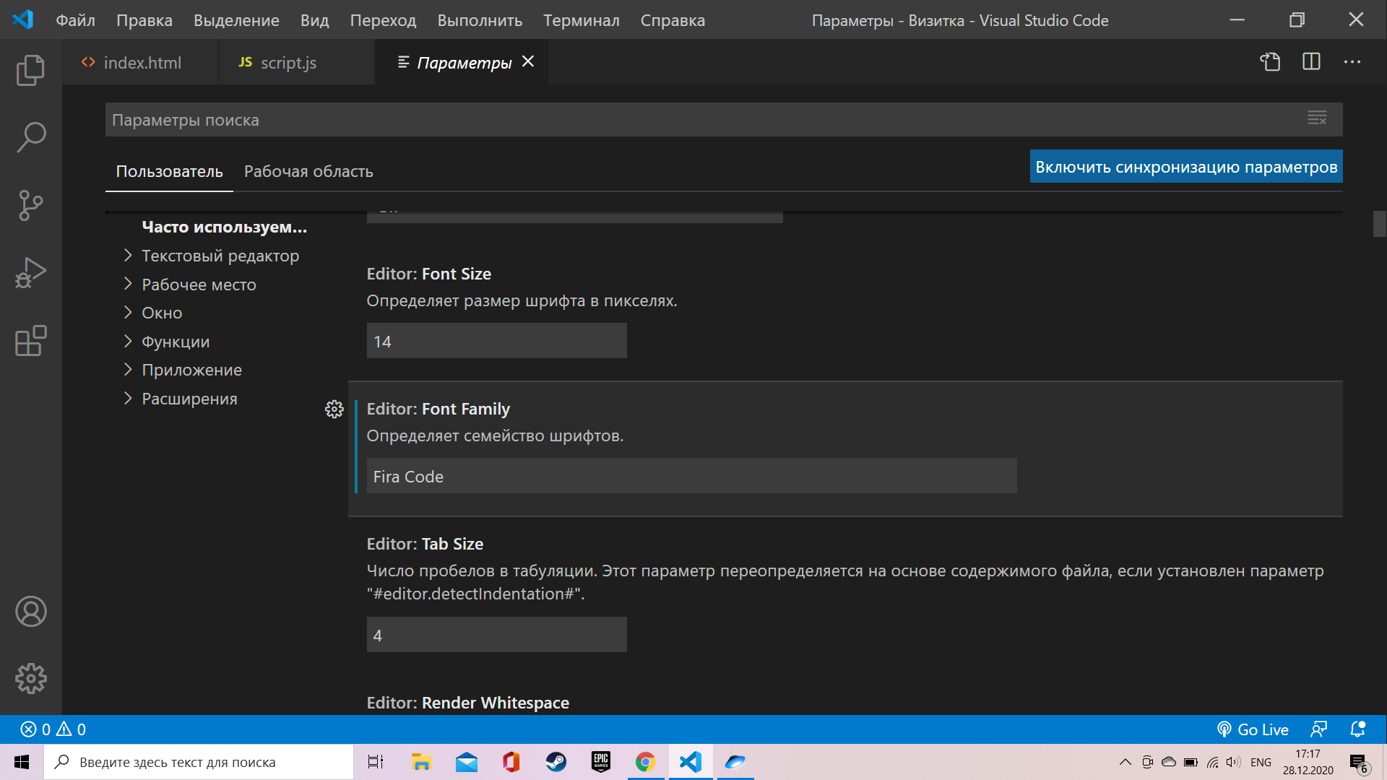Click the Font Family Fira Code field

pos(691,476)
